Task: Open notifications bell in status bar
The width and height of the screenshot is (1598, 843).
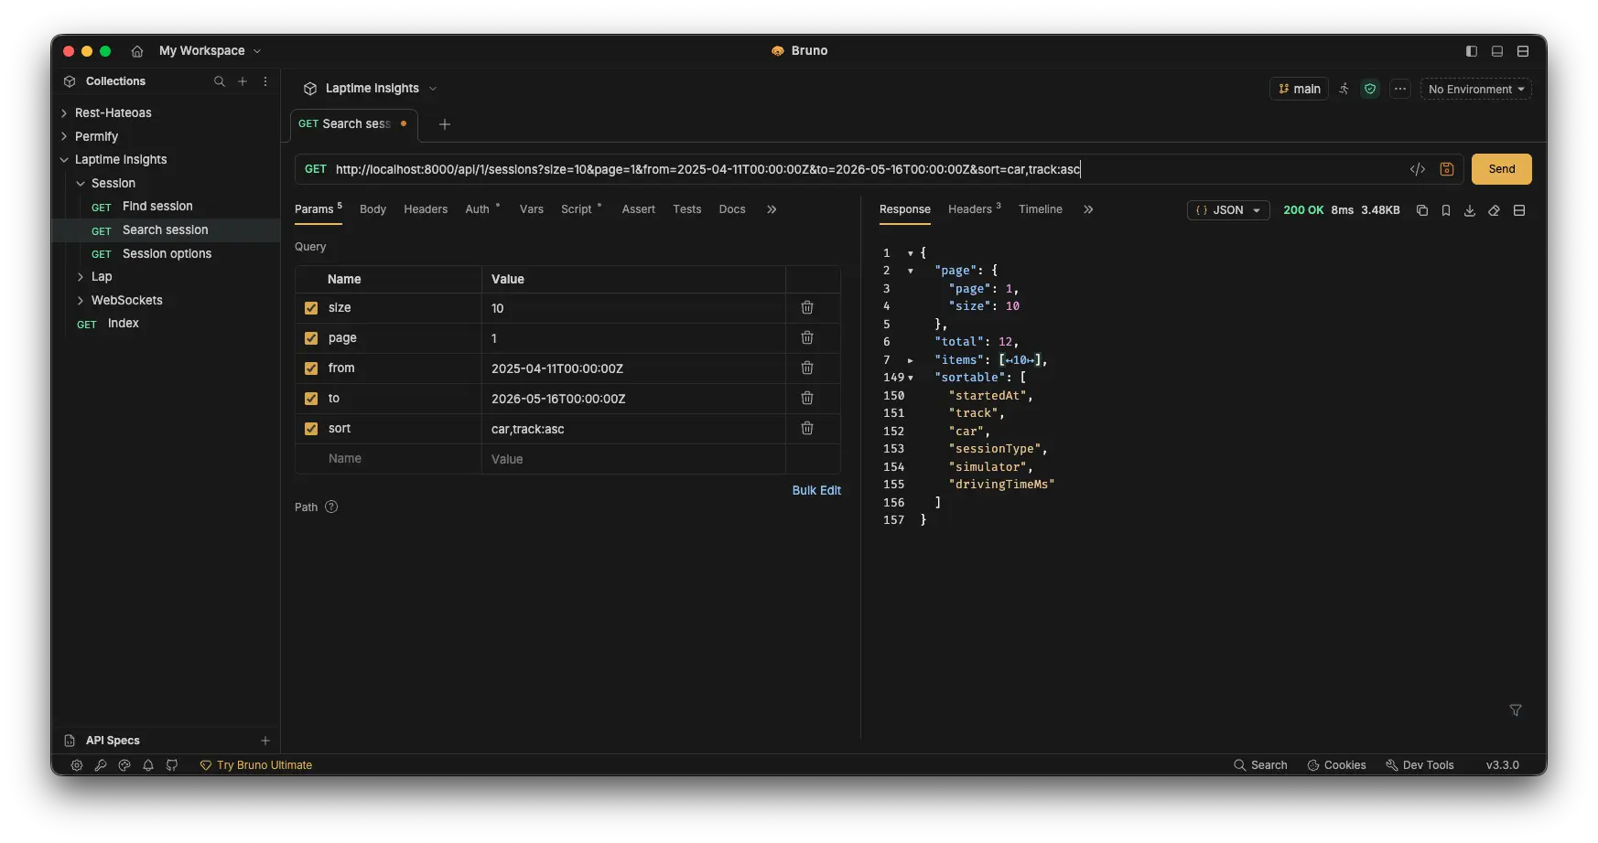Action: [x=148, y=765]
